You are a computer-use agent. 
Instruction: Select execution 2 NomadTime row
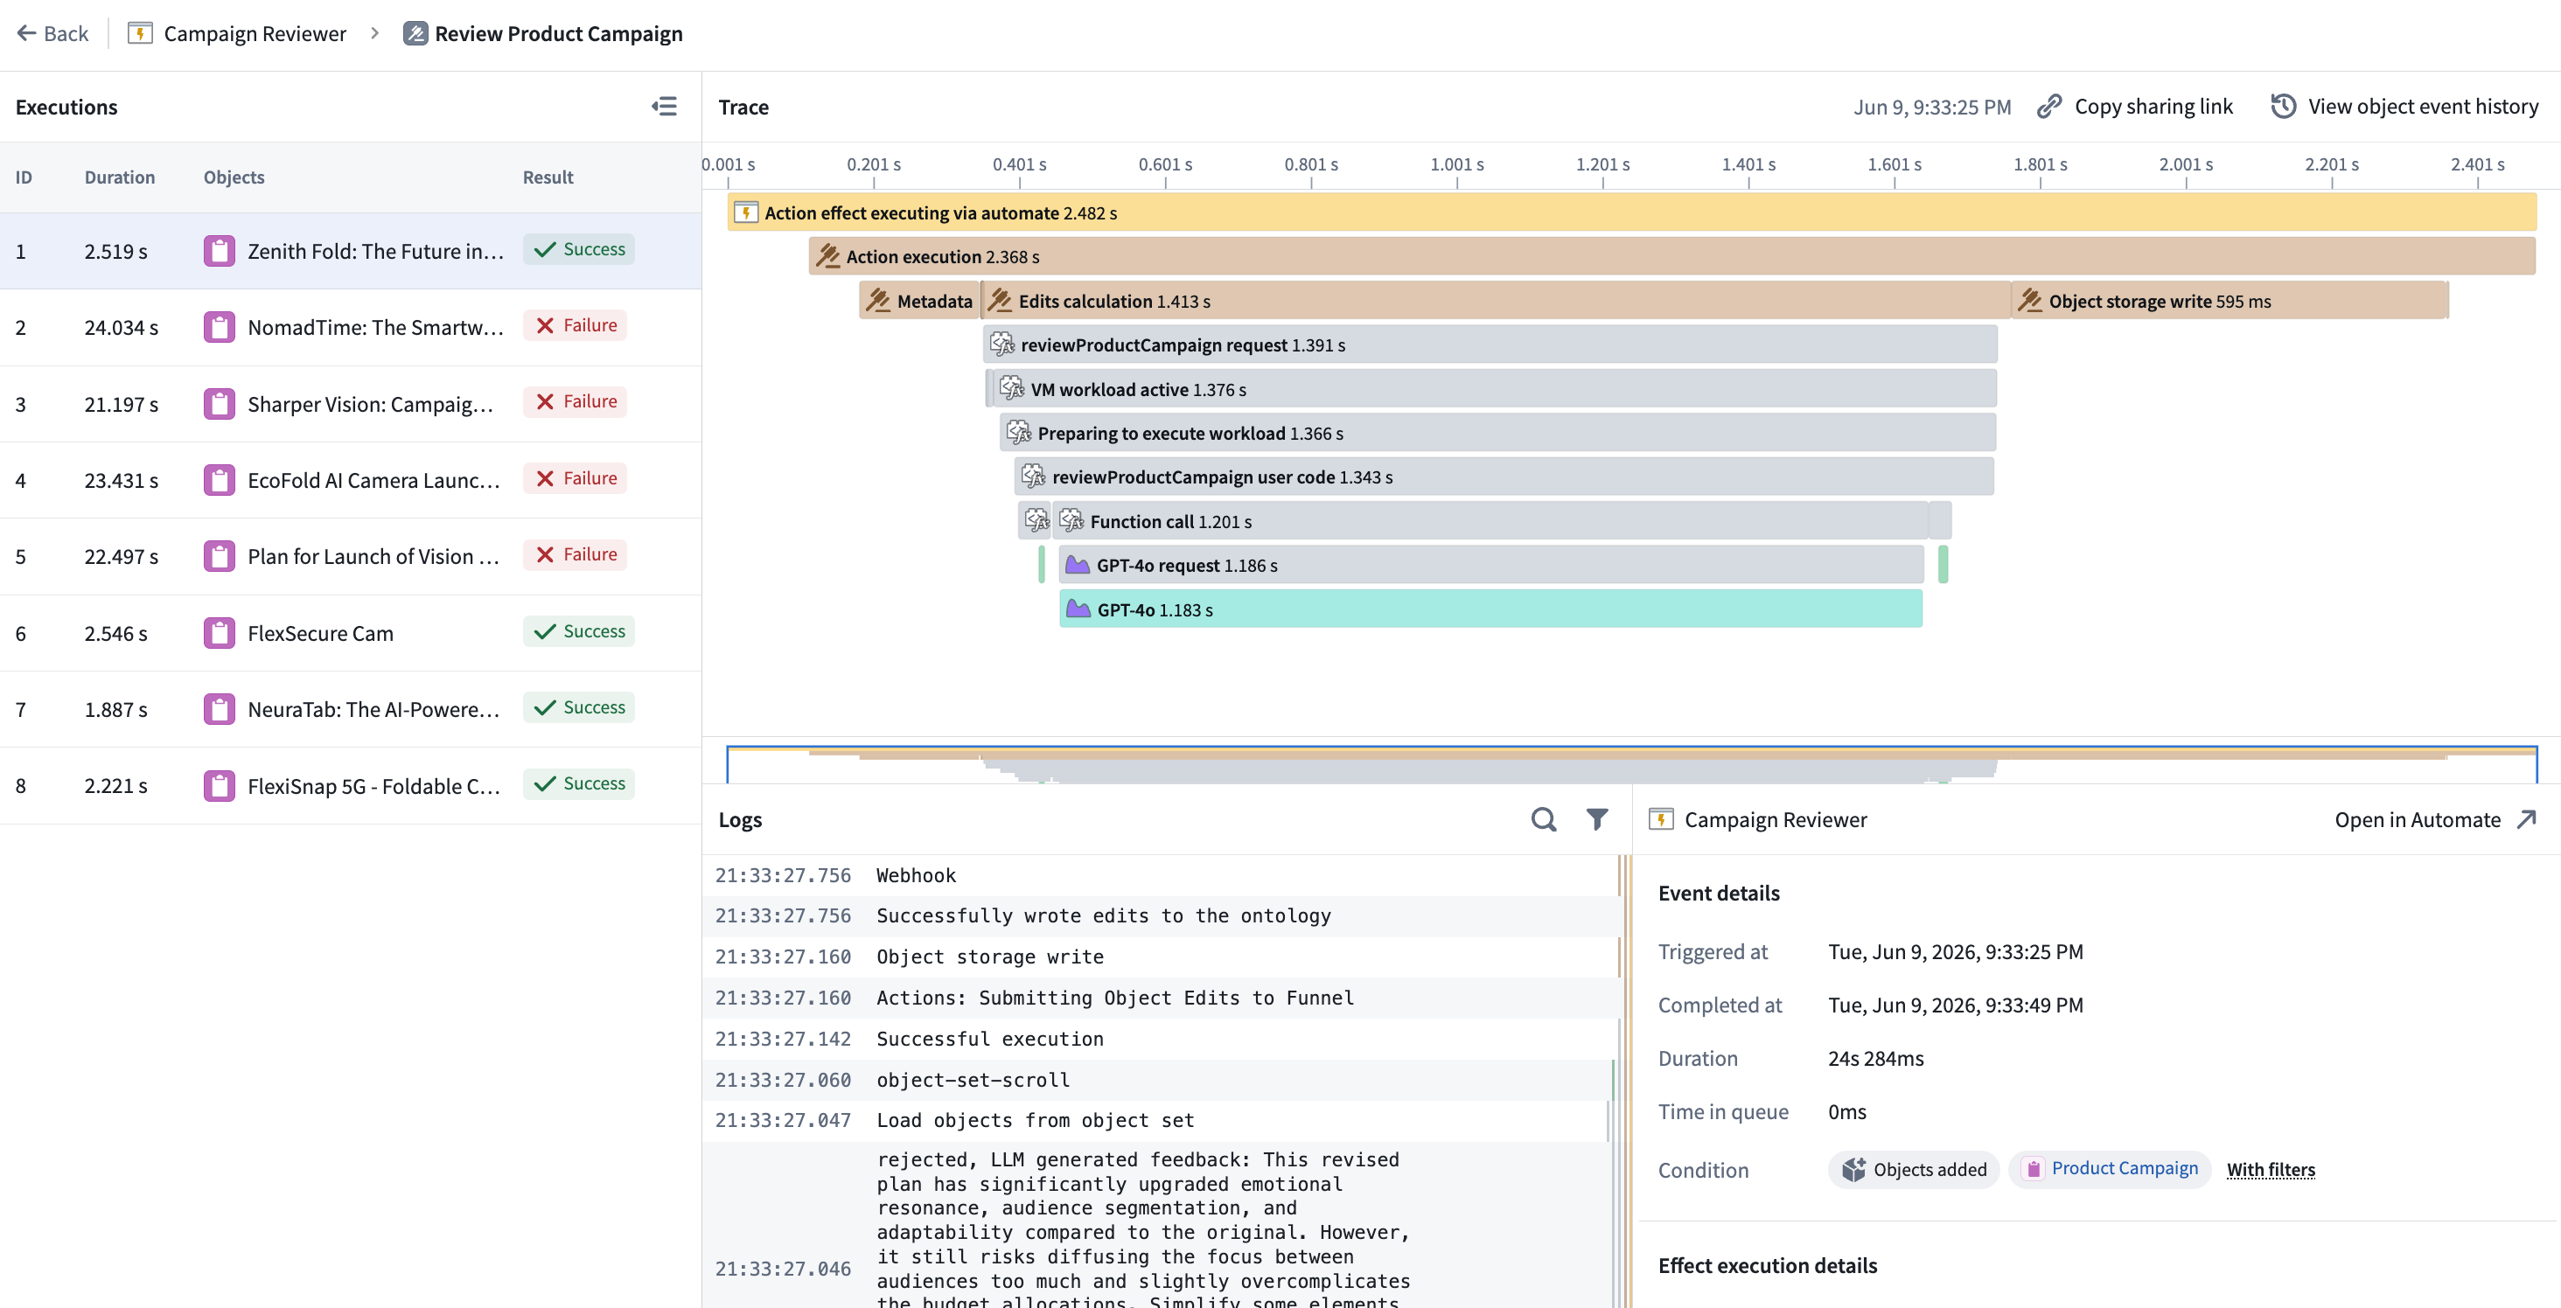(350, 328)
